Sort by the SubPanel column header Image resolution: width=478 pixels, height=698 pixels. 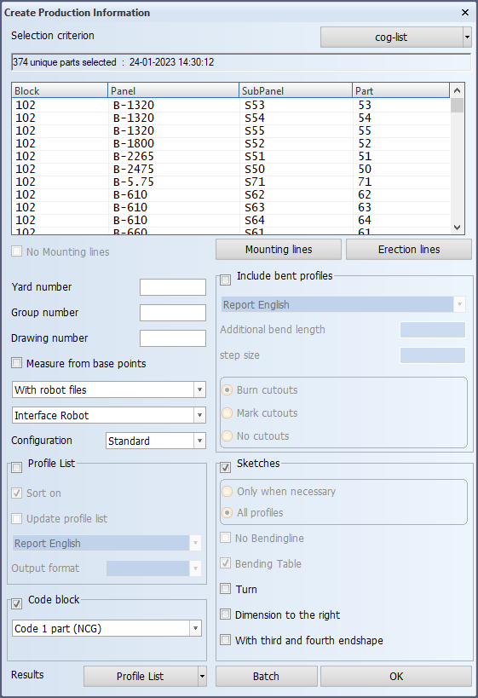click(296, 91)
